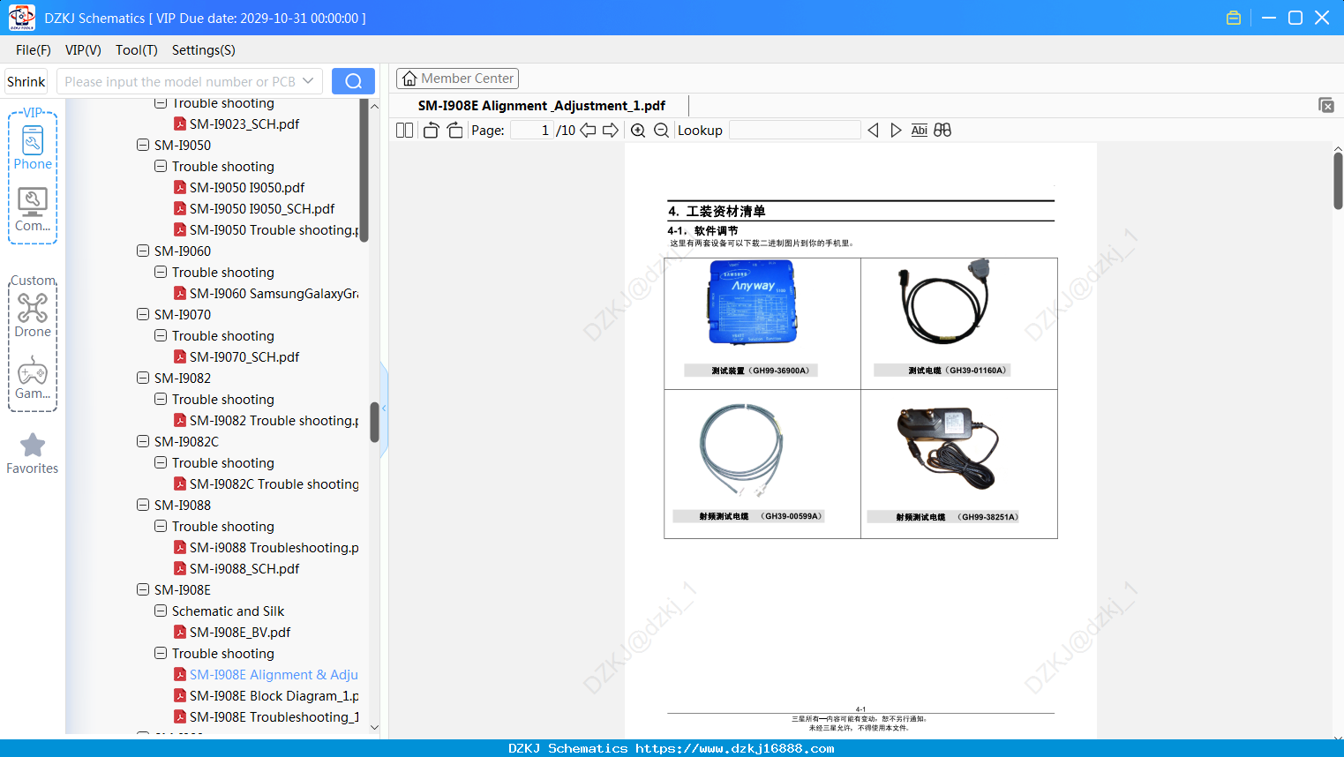The height and width of the screenshot is (757, 1344).
Task: Click the model number search input
Action: [179, 81]
